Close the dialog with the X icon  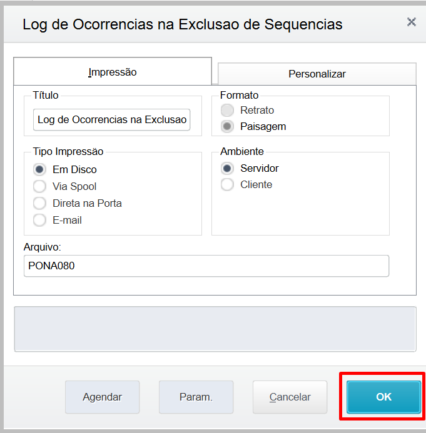[412, 22]
